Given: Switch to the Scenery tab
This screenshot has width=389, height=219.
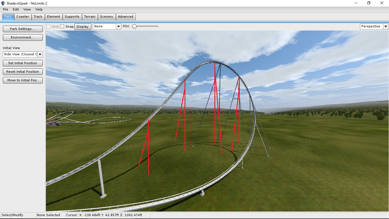Looking at the screenshot, I should [107, 17].
